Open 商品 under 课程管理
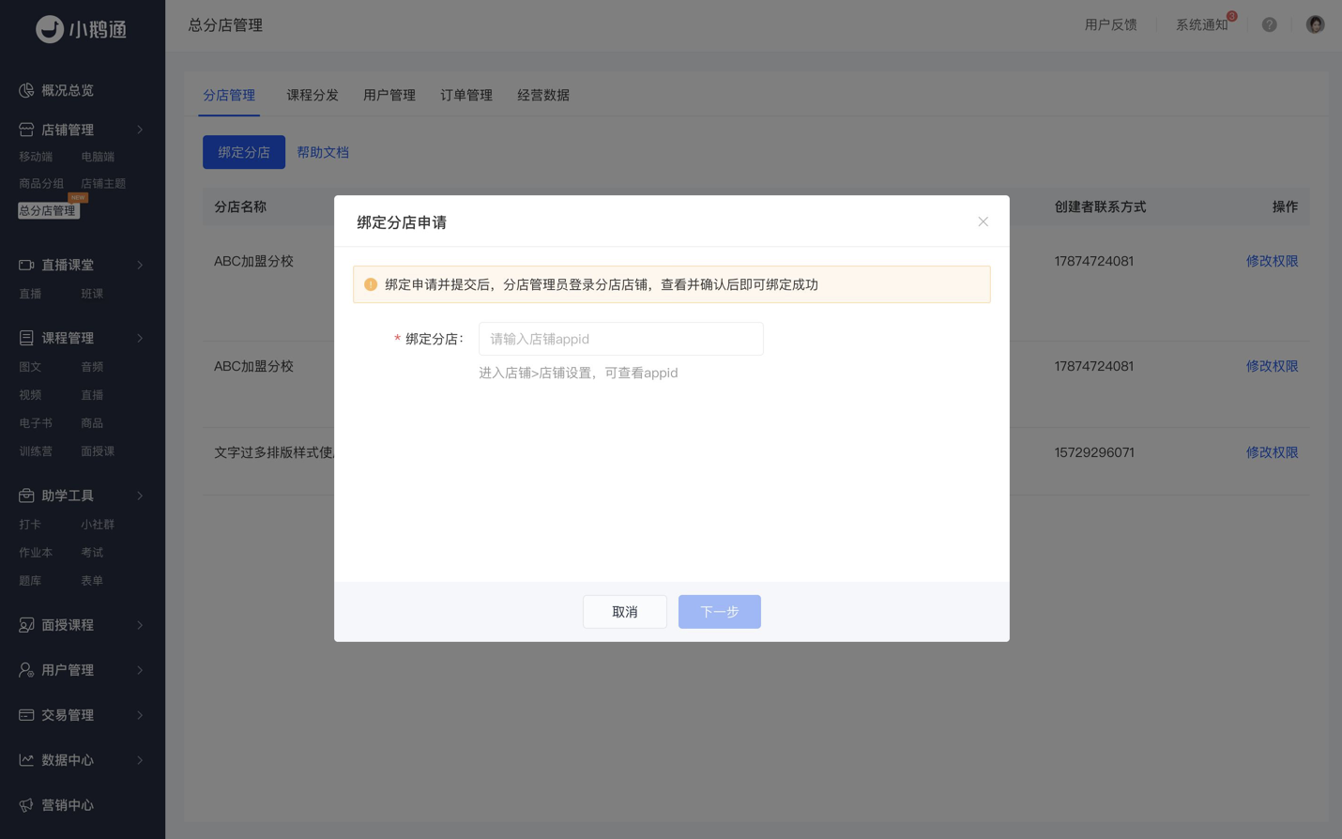1342x839 pixels. 92,423
